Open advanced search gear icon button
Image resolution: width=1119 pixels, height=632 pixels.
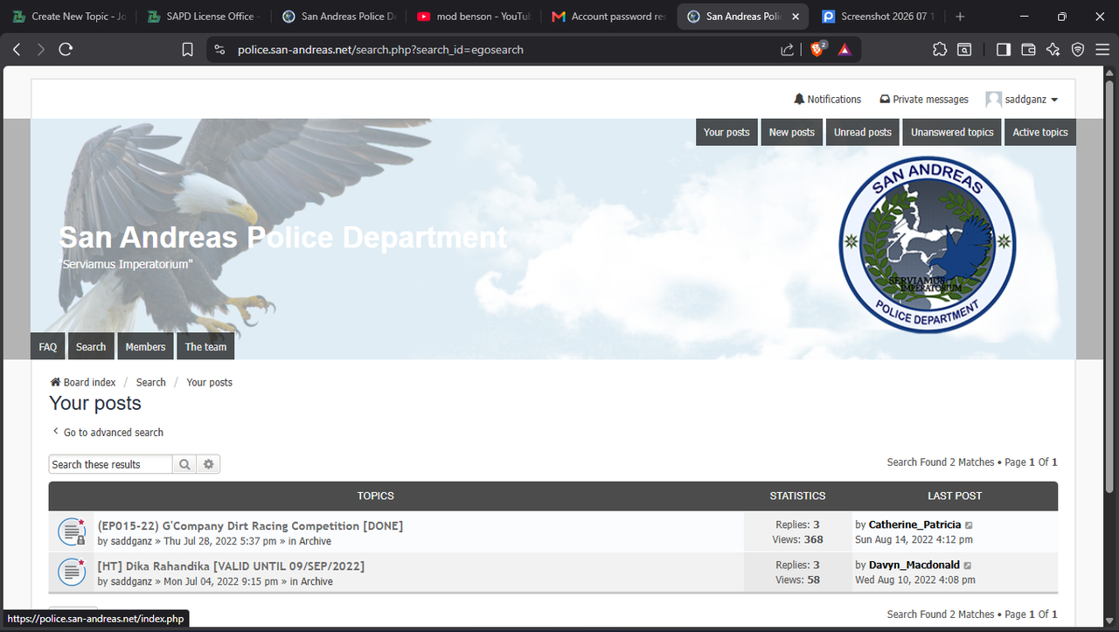coord(208,464)
